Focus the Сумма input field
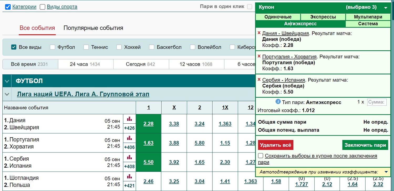 point(377,102)
